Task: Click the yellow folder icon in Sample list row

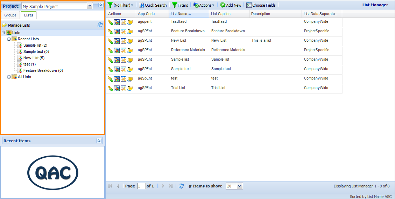Action: click(x=130, y=60)
